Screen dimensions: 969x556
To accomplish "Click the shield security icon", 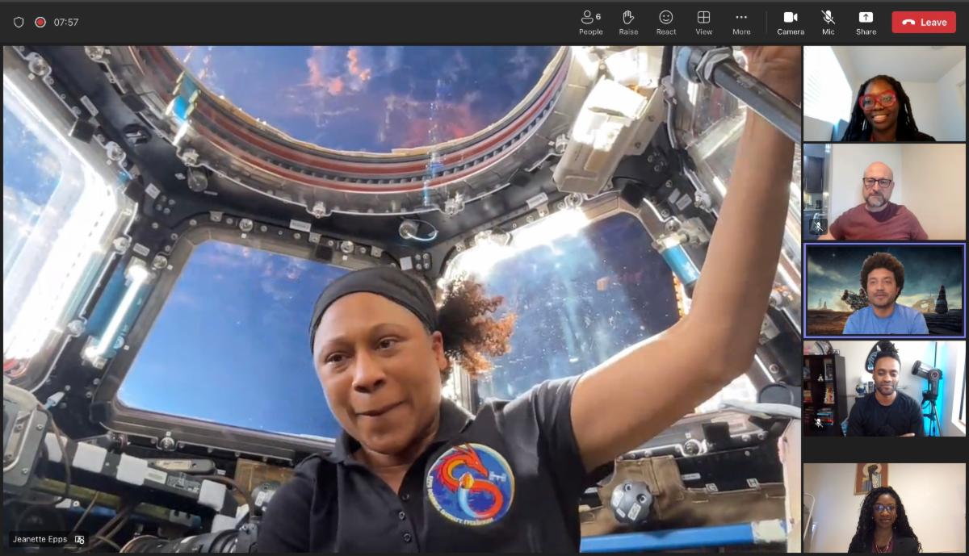I will [x=19, y=22].
